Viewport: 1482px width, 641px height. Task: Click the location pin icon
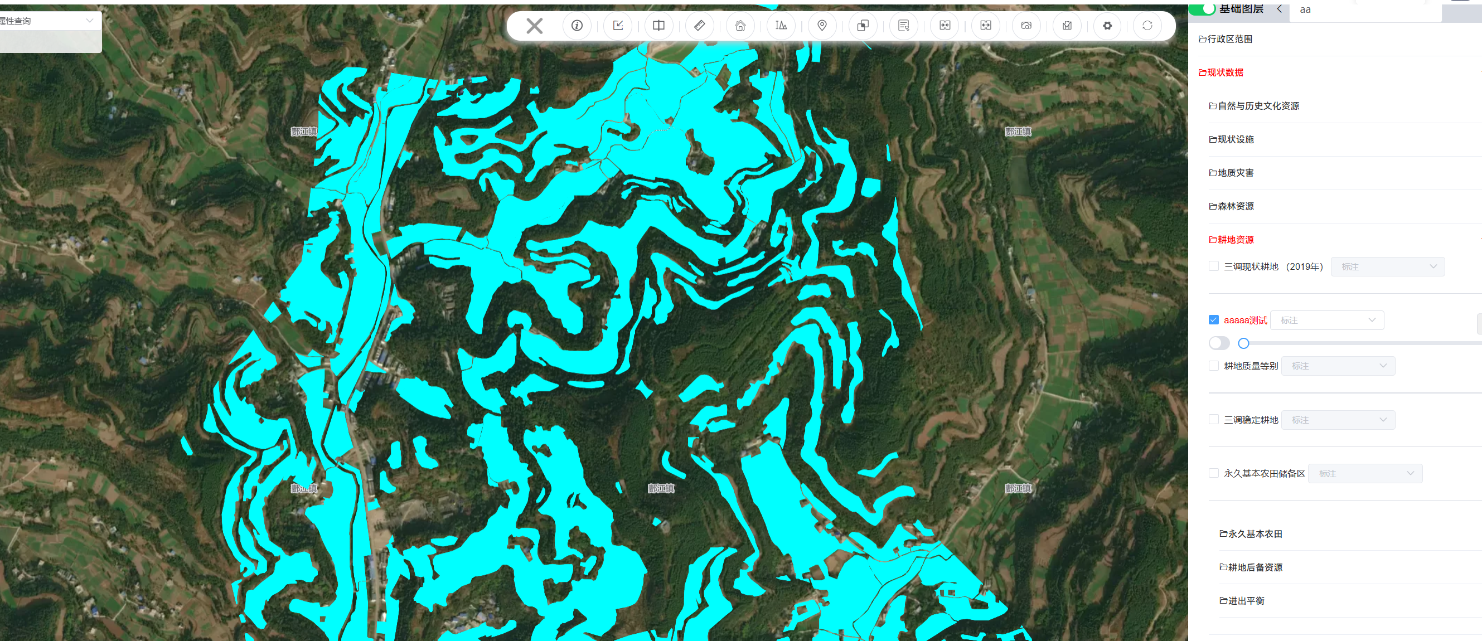click(x=822, y=25)
